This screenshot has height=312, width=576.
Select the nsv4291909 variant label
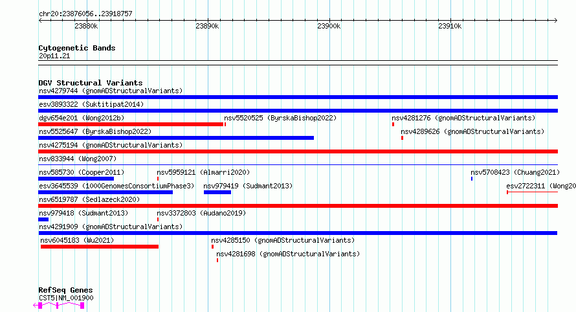coord(111,227)
